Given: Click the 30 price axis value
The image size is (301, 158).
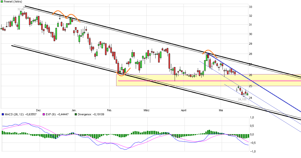Looking at the screenshot, I should tap(250, 34).
